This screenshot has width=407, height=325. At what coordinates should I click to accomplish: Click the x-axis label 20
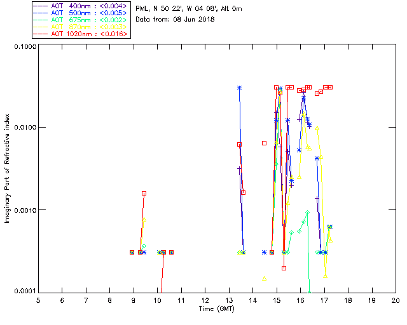[x=396, y=300]
